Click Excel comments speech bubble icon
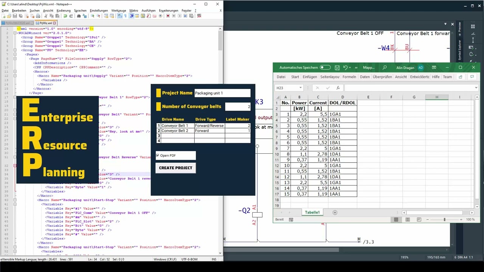 (472, 77)
